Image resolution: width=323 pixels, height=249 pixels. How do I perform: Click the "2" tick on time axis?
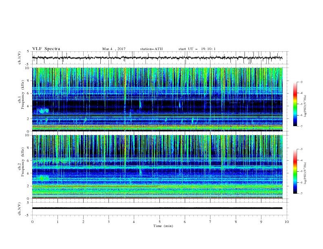click(x=83, y=222)
